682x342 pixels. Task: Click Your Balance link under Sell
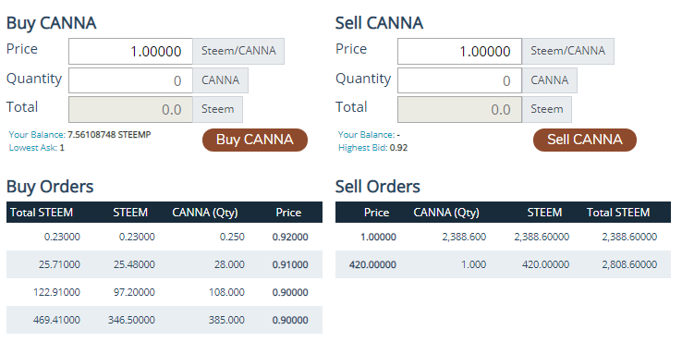[x=366, y=135]
